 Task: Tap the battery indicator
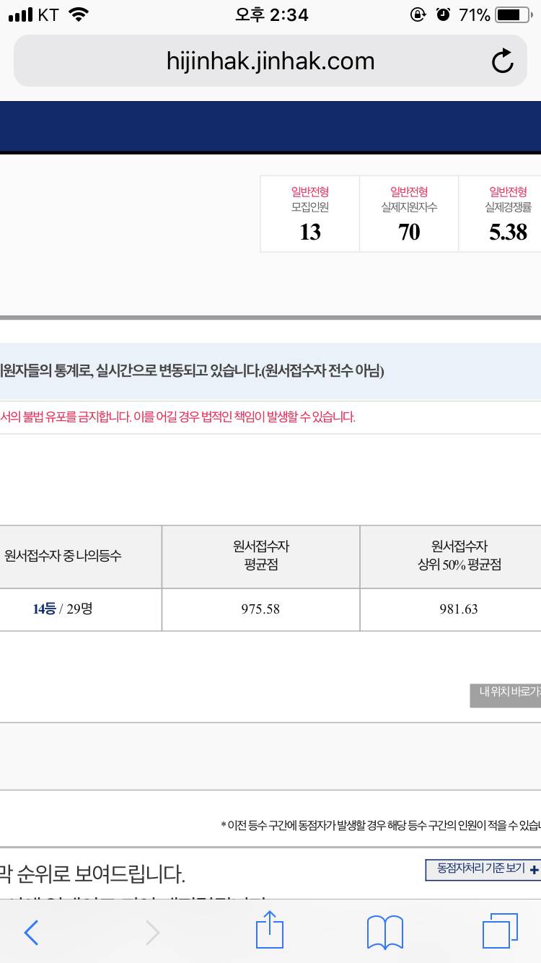[x=511, y=13]
